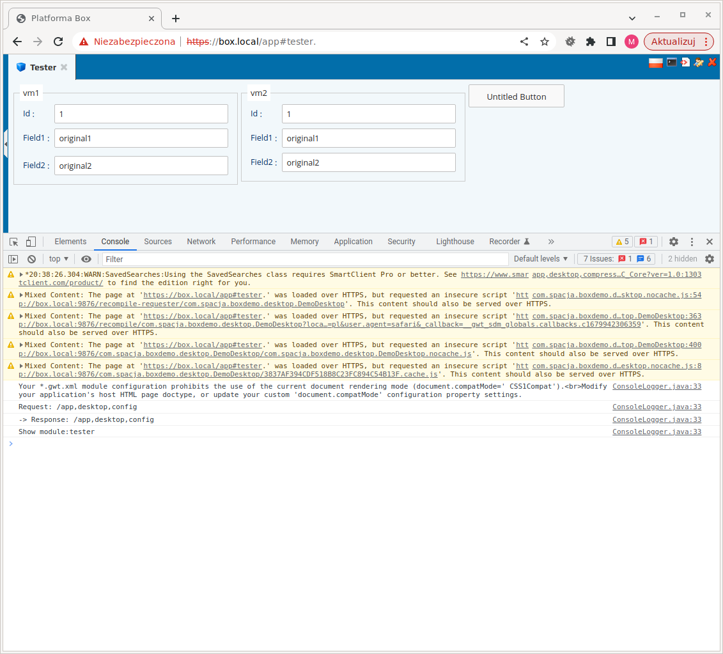Toggle the device toolbar in DevTools

coord(31,242)
